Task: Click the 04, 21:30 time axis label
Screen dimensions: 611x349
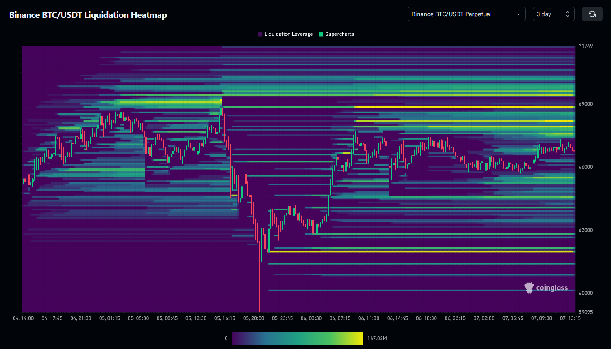Action: 81,318
